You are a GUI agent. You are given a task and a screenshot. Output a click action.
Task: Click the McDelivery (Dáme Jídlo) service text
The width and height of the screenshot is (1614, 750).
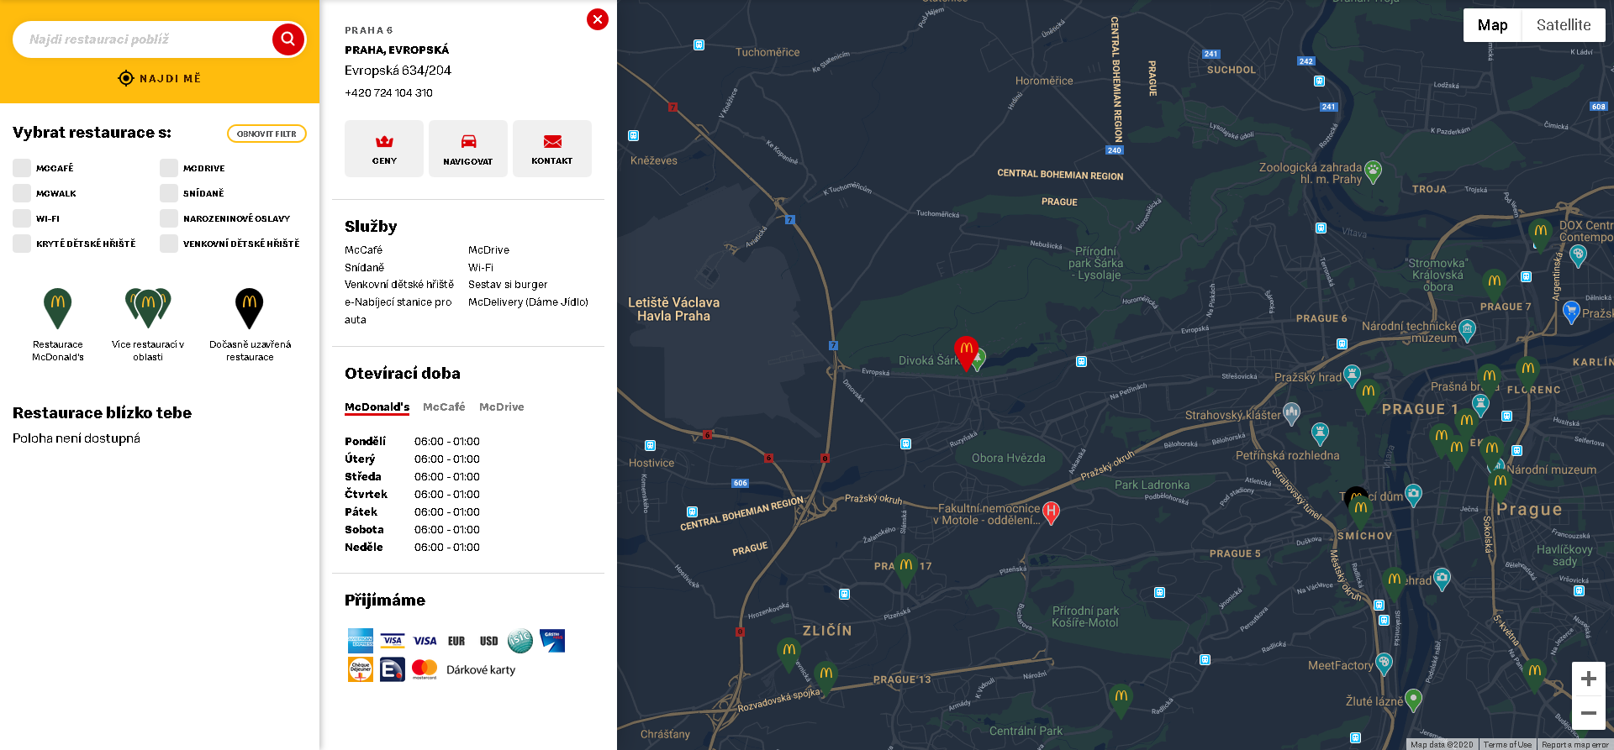(x=528, y=302)
